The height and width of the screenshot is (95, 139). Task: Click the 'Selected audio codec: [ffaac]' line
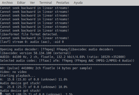tap(67, 61)
